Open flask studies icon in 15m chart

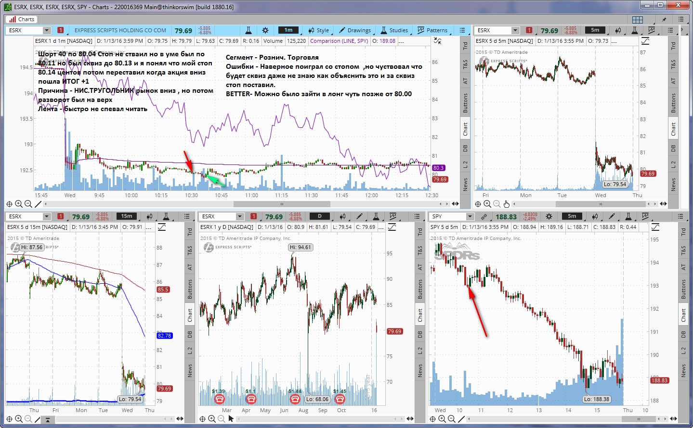click(x=166, y=216)
